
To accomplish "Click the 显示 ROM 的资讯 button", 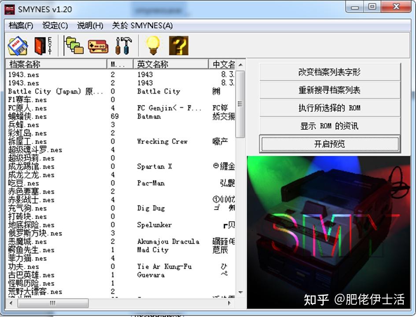I will pyautogui.click(x=330, y=126).
